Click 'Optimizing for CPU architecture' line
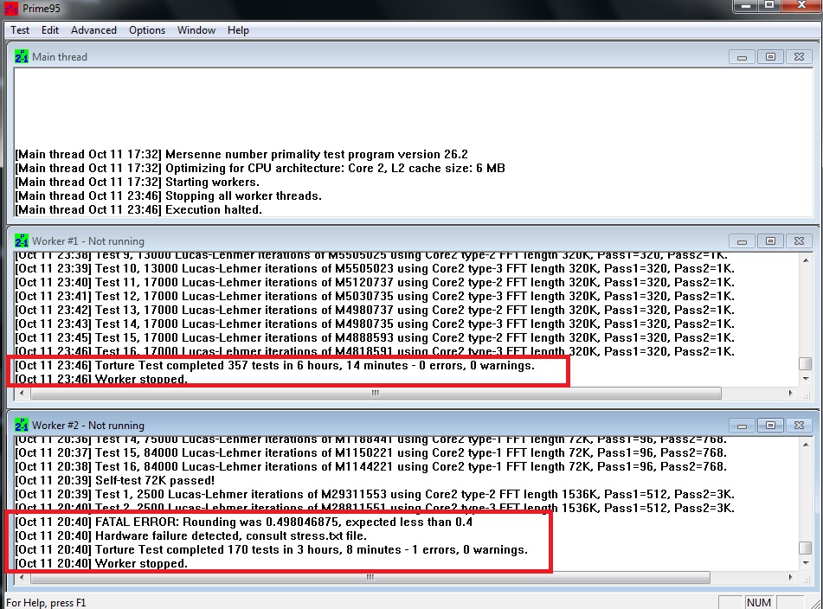 [260, 168]
